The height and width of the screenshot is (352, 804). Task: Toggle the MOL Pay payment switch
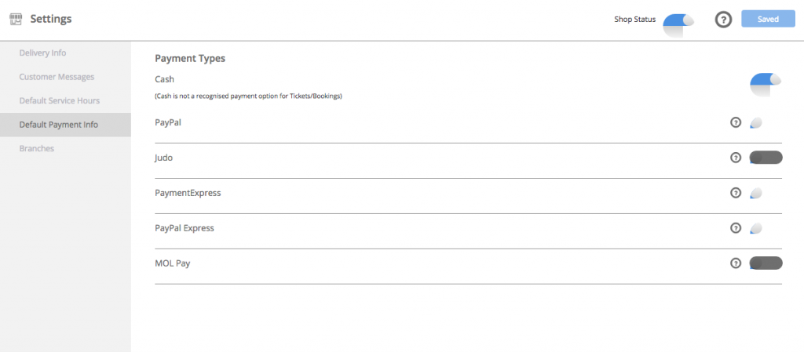766,263
